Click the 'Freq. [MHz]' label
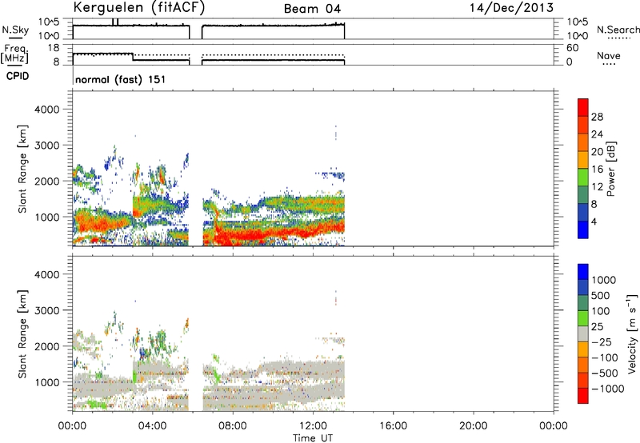This screenshot has height=443, width=640. 14,54
